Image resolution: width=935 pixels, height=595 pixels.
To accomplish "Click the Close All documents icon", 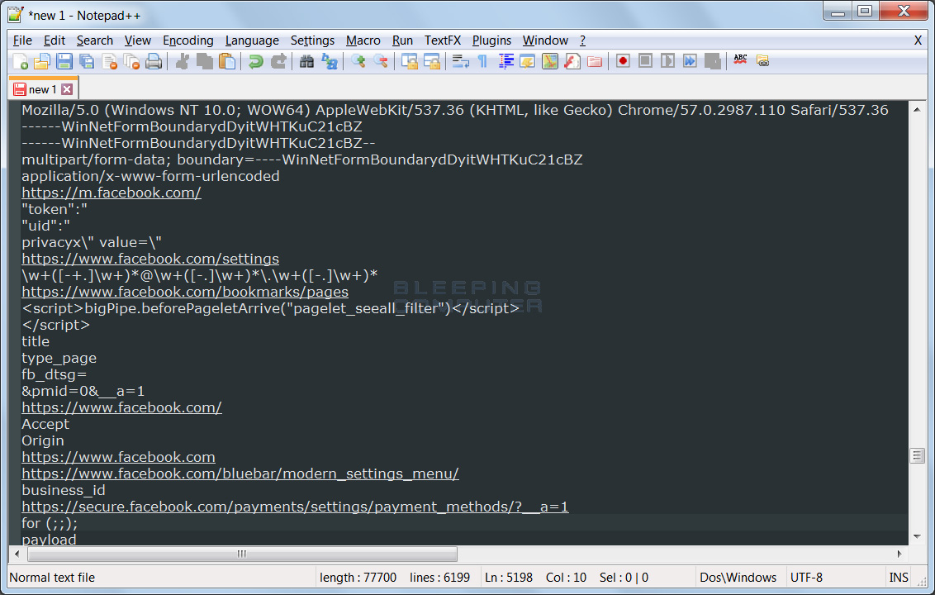I will [132, 61].
